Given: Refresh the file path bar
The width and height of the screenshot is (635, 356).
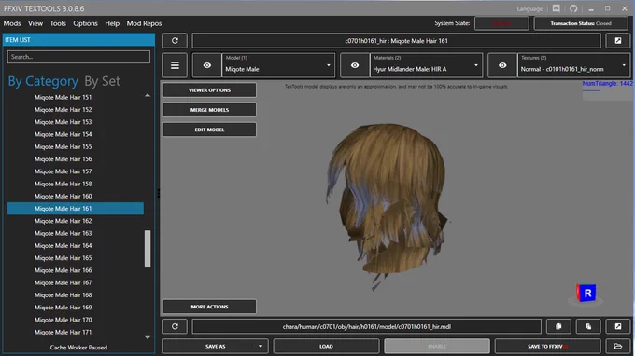Looking at the screenshot, I should click(175, 326).
